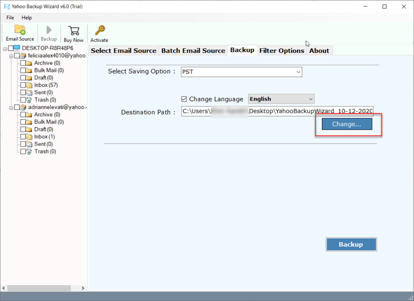Click the Inbox (1) folder icon
This screenshot has height=301, width=414.
(29, 137)
